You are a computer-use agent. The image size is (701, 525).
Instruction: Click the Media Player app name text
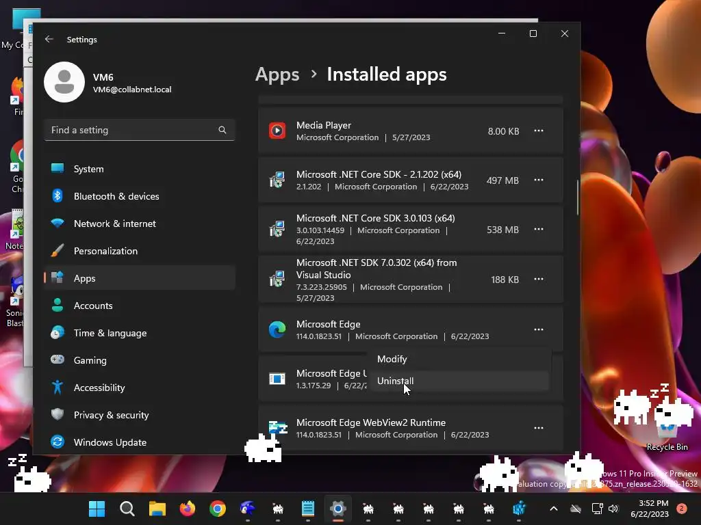pyautogui.click(x=324, y=126)
